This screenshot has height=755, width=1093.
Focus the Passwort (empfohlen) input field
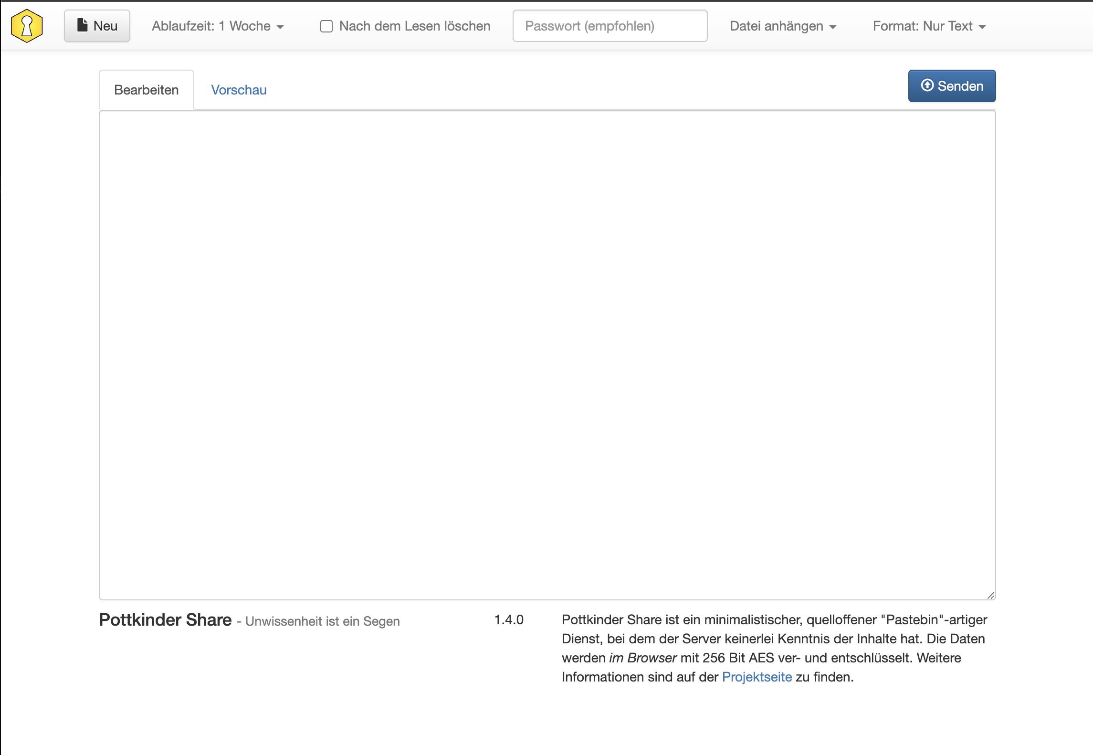coord(610,26)
